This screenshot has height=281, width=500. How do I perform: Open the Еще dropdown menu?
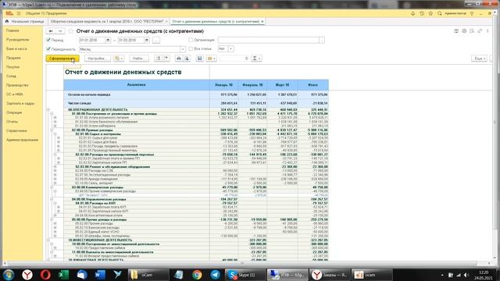pos(479,59)
